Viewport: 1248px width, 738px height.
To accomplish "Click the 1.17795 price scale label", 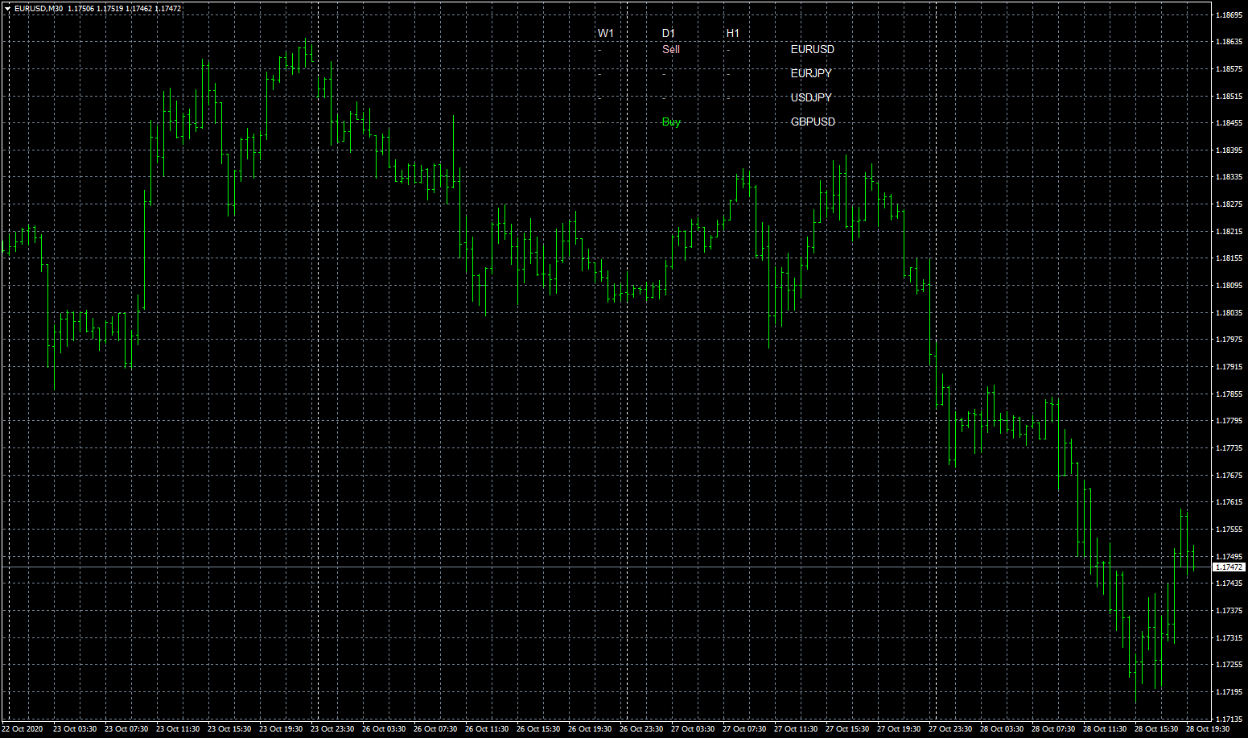I will pos(1229,421).
